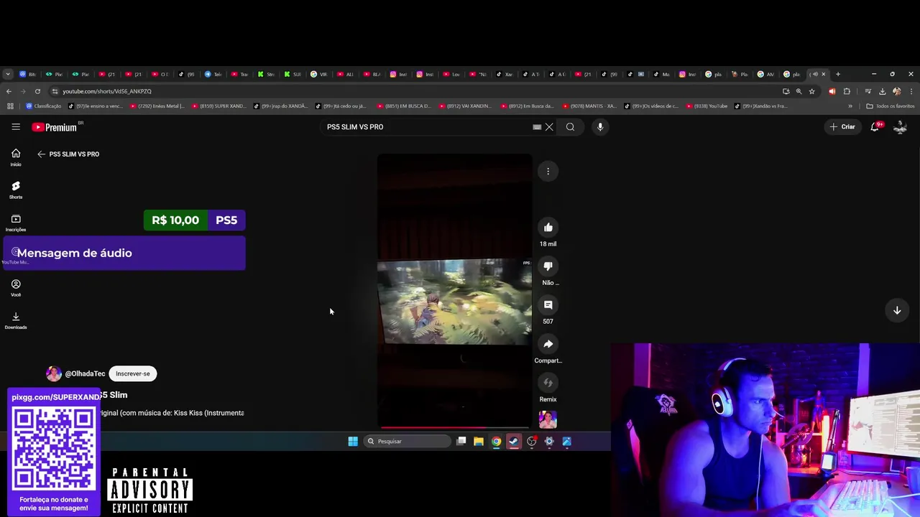Open Início in the YouTube sidebar

pos(16,157)
